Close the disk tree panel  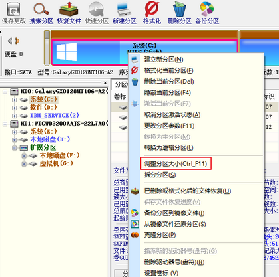click(105, 83)
